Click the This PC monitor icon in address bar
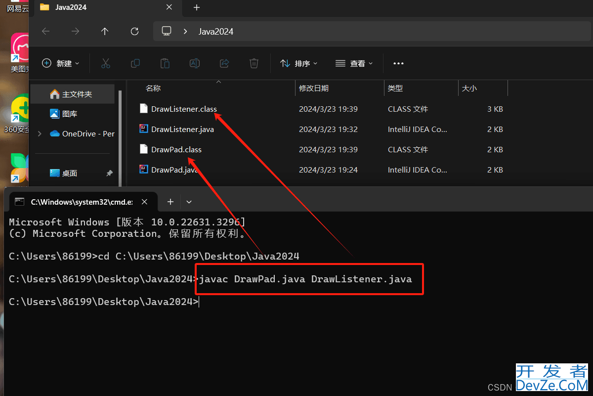Viewport: 593px width, 396px height. pos(167,31)
